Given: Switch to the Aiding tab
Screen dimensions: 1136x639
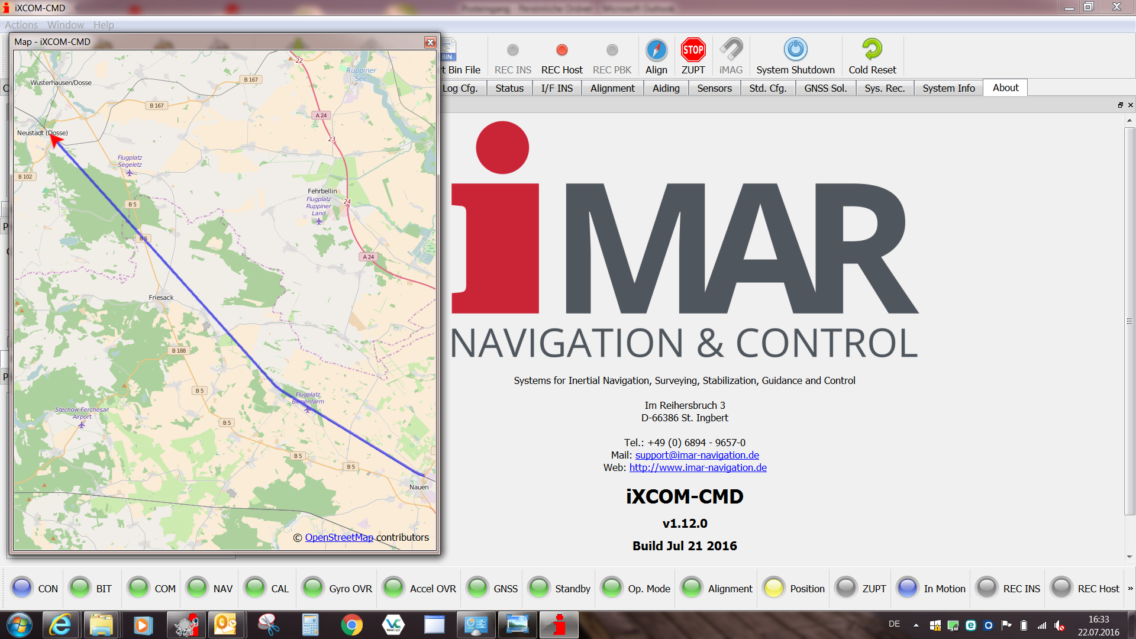Looking at the screenshot, I should pyautogui.click(x=666, y=88).
